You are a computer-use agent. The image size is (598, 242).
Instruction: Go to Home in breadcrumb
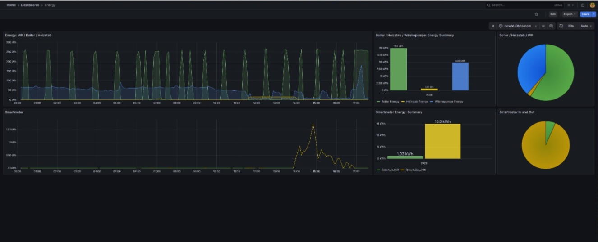click(x=11, y=5)
